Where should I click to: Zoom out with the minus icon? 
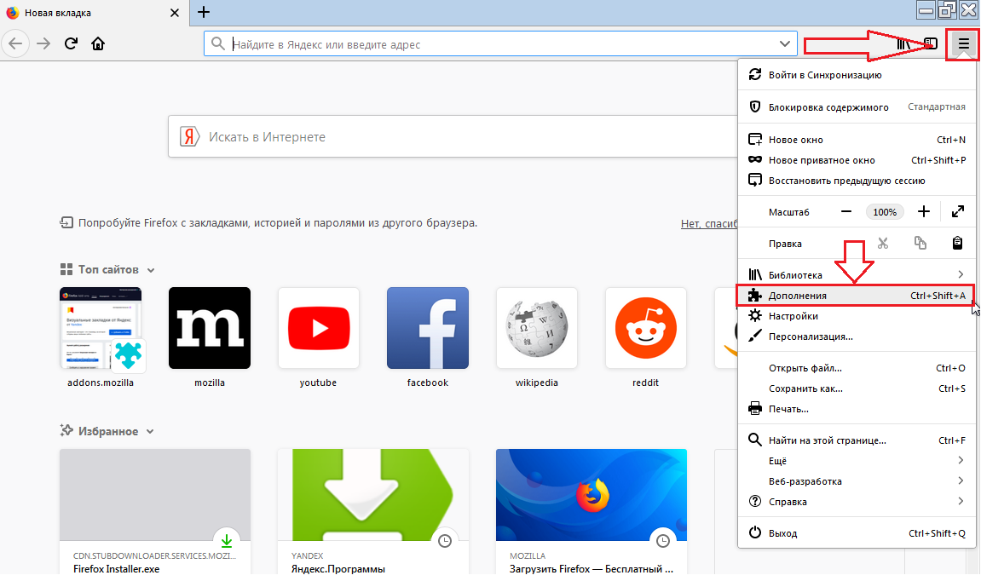[x=845, y=211]
